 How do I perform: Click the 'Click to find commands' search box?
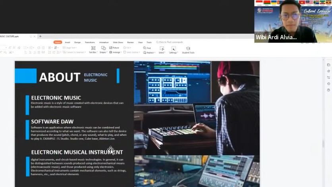(x=170, y=42)
